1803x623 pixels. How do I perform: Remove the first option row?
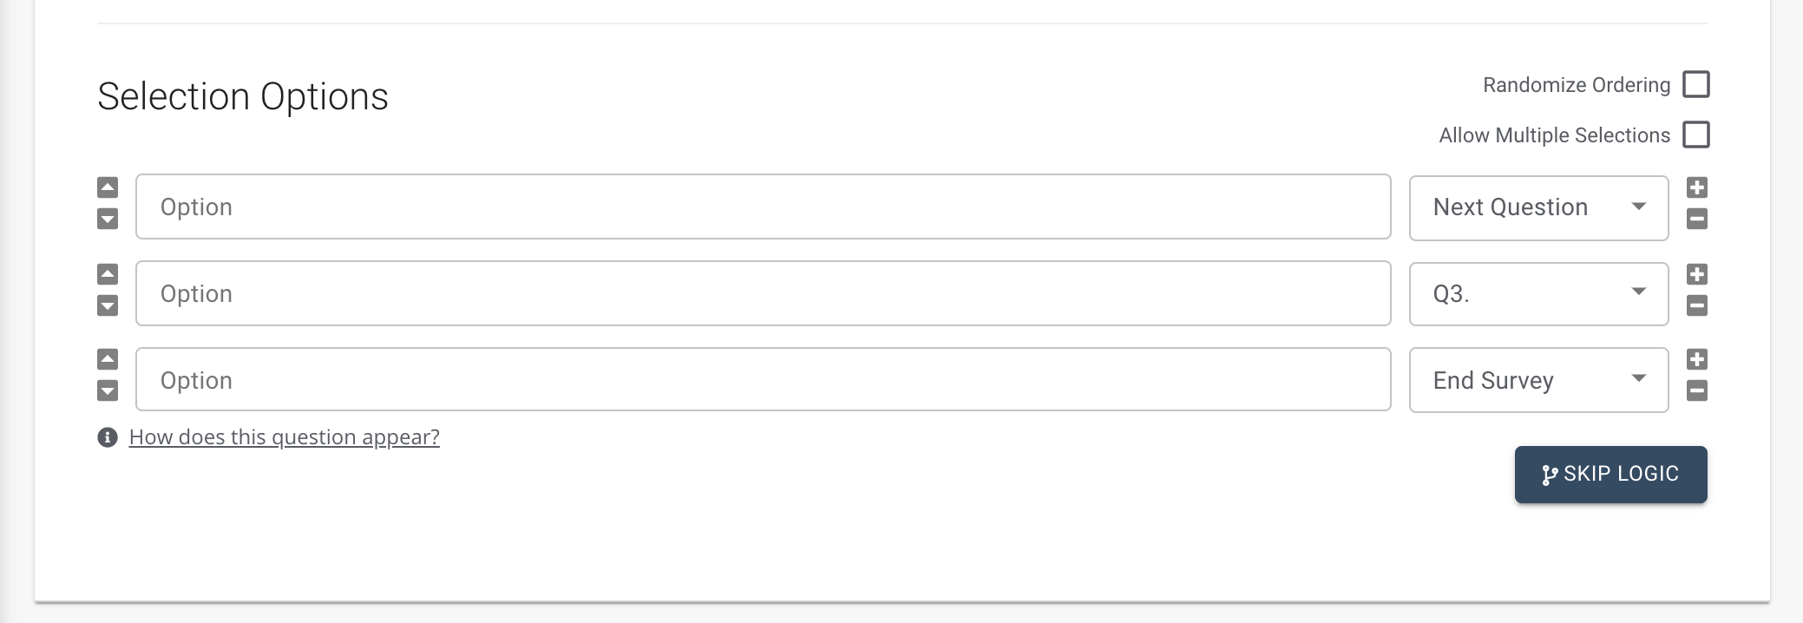pyautogui.click(x=1697, y=219)
